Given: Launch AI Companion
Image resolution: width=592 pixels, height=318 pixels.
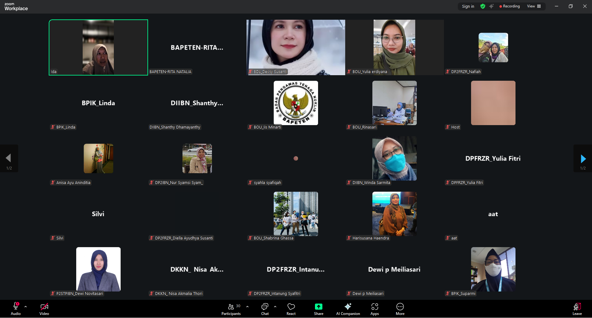Looking at the screenshot, I should coord(348,308).
